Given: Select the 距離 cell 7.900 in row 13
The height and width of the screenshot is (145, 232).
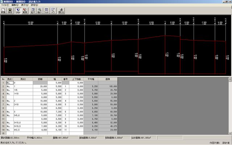Looking at the screenshot, I should [x=40, y=126].
